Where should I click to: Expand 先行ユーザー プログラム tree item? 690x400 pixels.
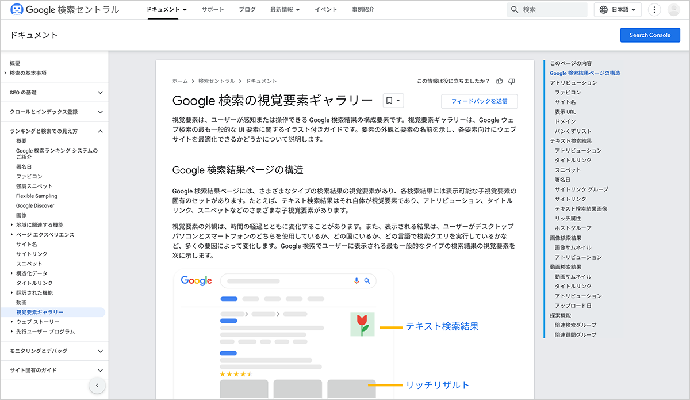tap(12, 332)
